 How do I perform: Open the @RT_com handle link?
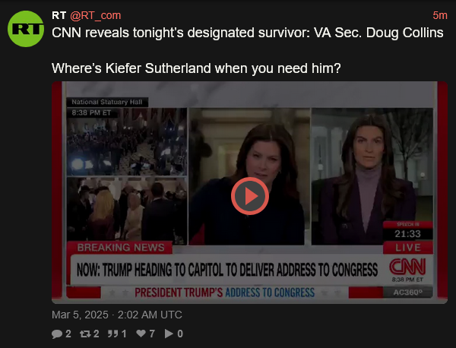point(96,15)
